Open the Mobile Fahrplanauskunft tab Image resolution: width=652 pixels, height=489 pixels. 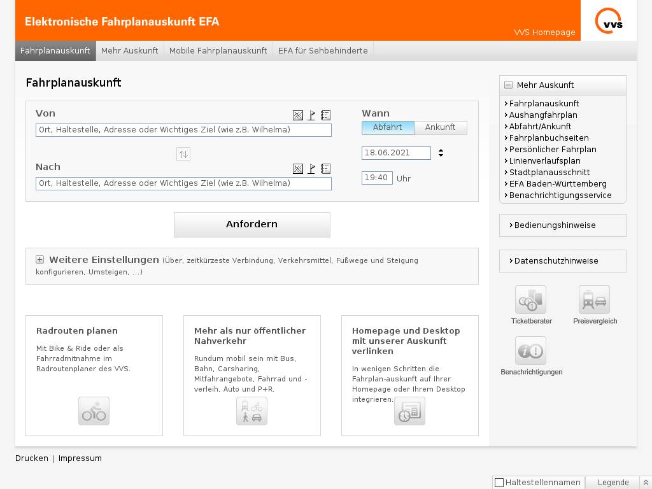(218, 51)
